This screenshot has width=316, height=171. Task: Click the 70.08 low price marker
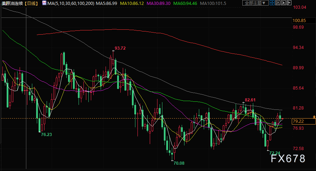tap(179, 163)
